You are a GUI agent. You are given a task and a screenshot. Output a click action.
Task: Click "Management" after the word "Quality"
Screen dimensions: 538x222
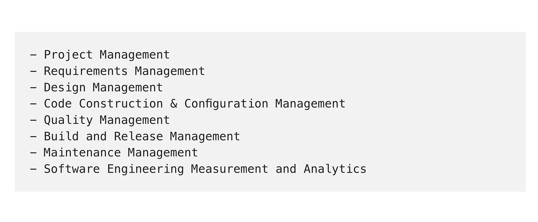[135, 120]
